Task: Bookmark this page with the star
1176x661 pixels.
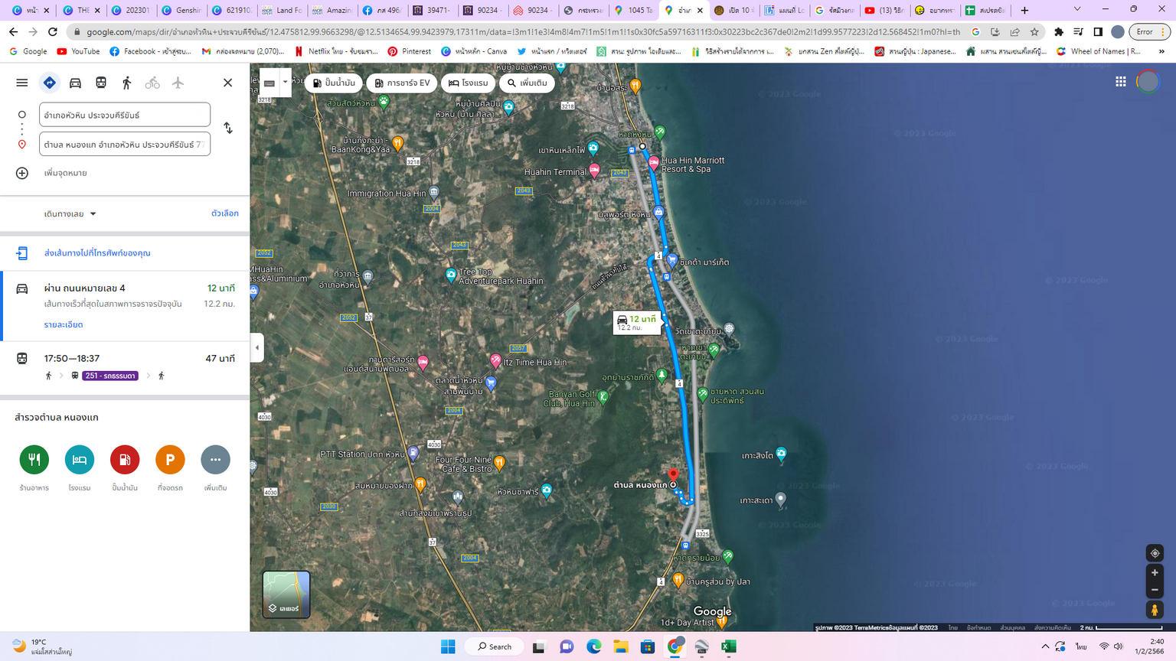Action: [1034, 32]
